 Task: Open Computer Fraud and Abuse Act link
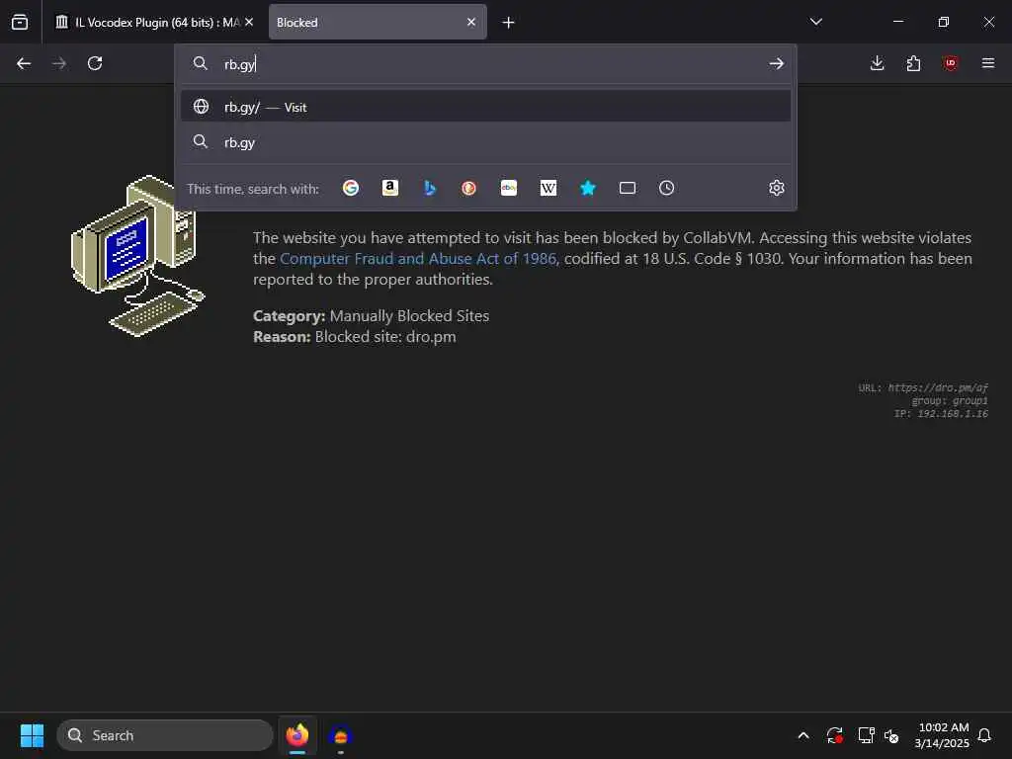click(418, 259)
